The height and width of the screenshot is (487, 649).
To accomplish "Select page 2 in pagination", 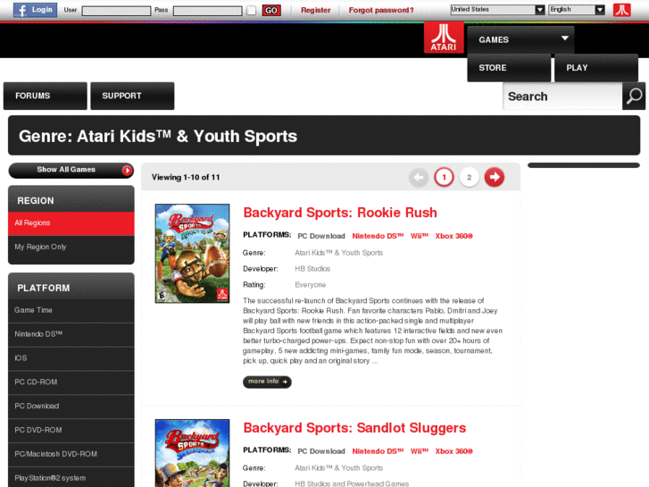I will [x=469, y=178].
